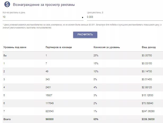163x123 pixels.
Task: Focus the 'Цена рекламы, $' input field
Action: [x=125, y=17]
